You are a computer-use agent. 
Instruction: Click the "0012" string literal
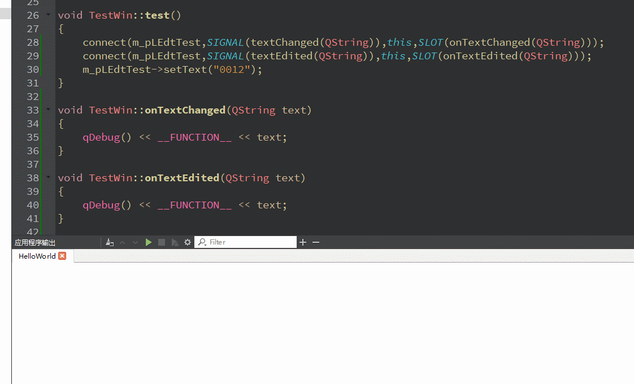pyautogui.click(x=232, y=69)
